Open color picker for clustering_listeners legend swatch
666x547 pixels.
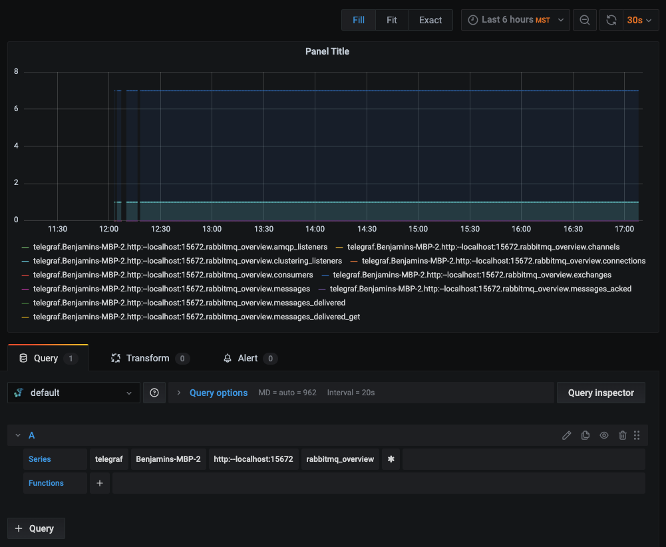coord(25,261)
